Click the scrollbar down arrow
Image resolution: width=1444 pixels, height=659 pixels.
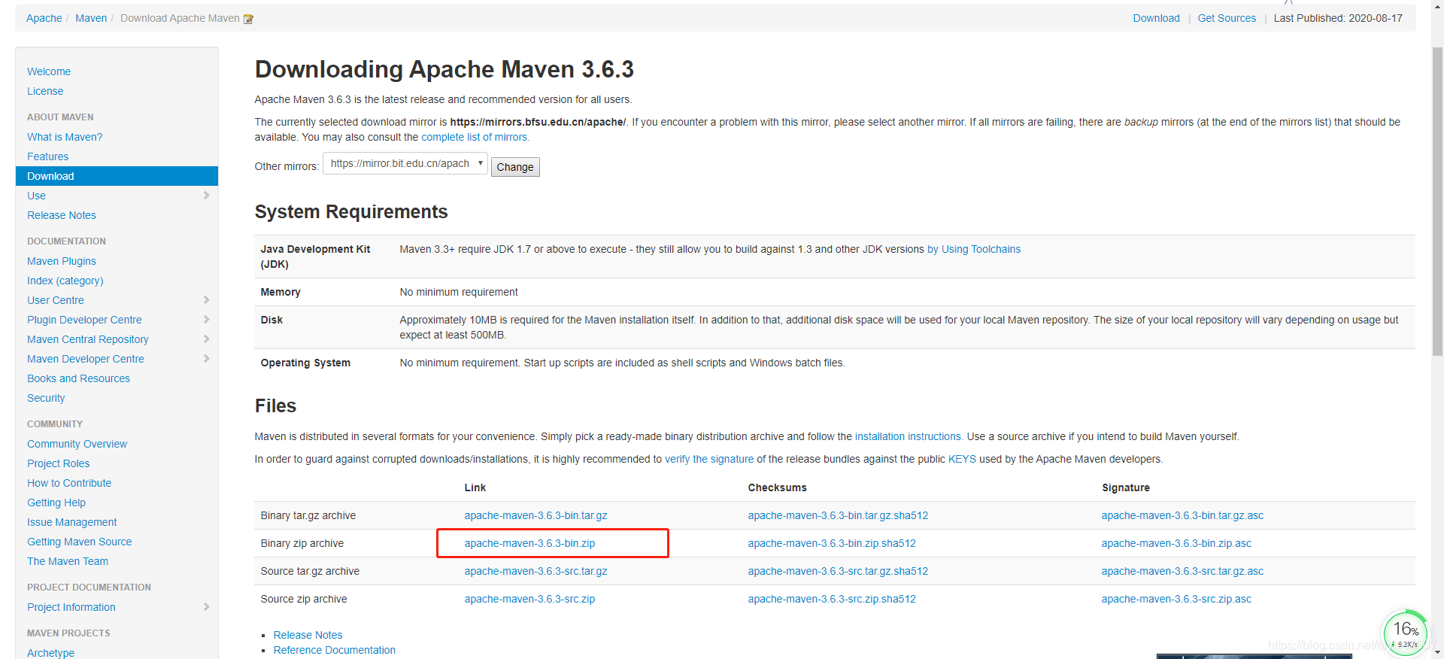(1437, 652)
